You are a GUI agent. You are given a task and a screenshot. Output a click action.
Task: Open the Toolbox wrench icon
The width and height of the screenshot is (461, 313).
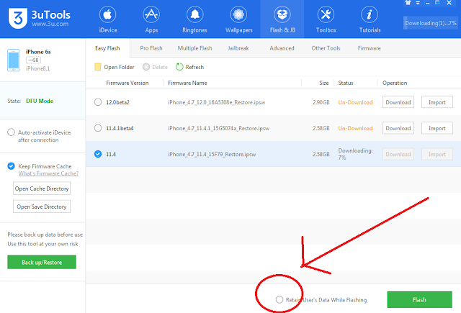coord(326,14)
